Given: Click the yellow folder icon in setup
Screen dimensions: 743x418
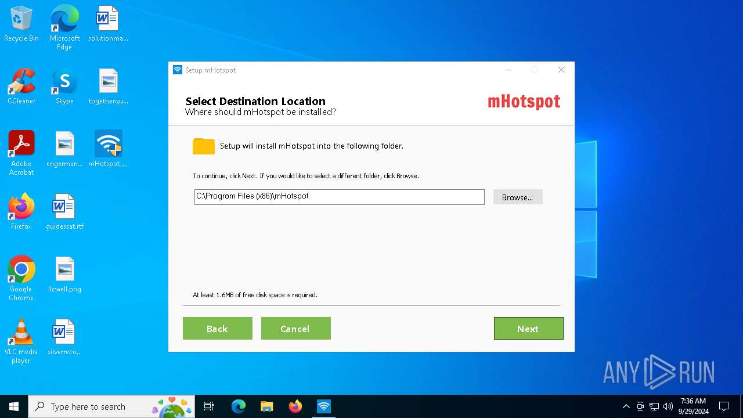Looking at the screenshot, I should [204, 146].
